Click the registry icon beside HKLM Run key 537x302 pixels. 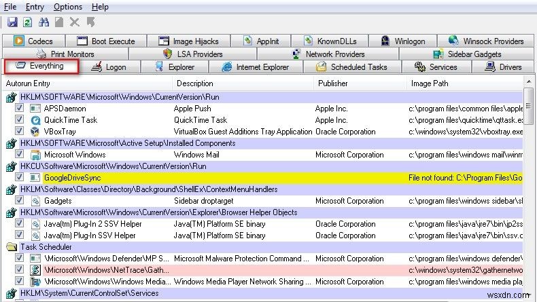(x=11, y=98)
